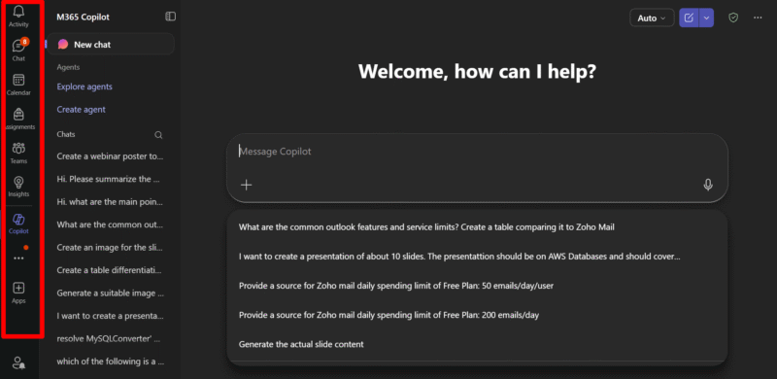Start a new chat with compose icon

click(689, 17)
